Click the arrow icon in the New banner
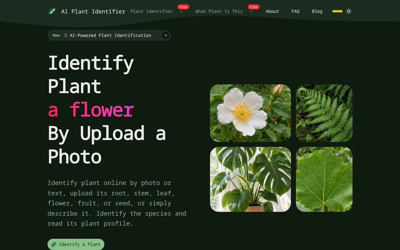 [165, 35]
